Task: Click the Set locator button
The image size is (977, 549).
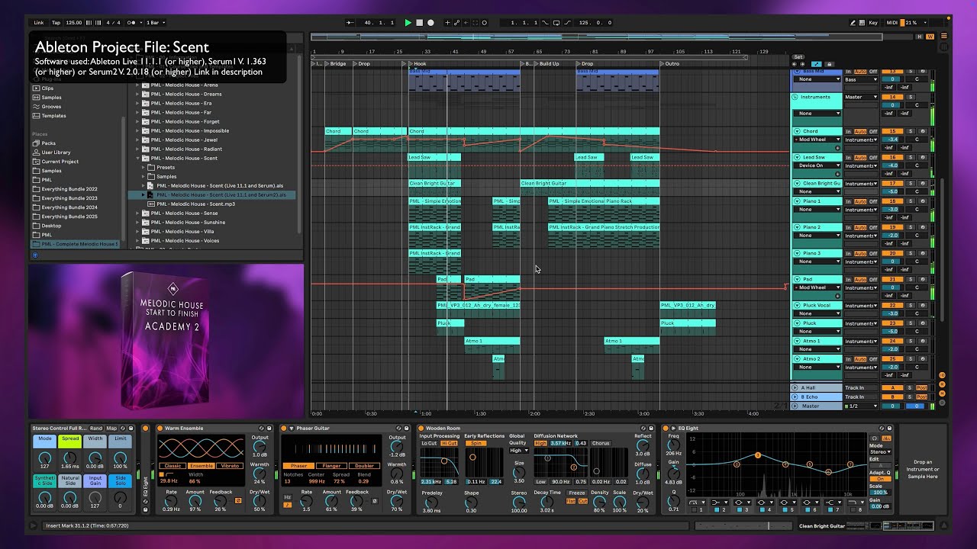Action: pyautogui.click(x=798, y=57)
